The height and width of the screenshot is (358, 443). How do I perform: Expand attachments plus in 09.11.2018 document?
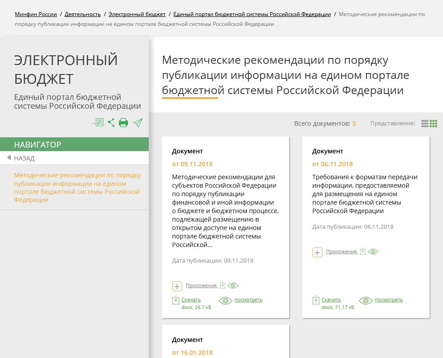point(177,286)
